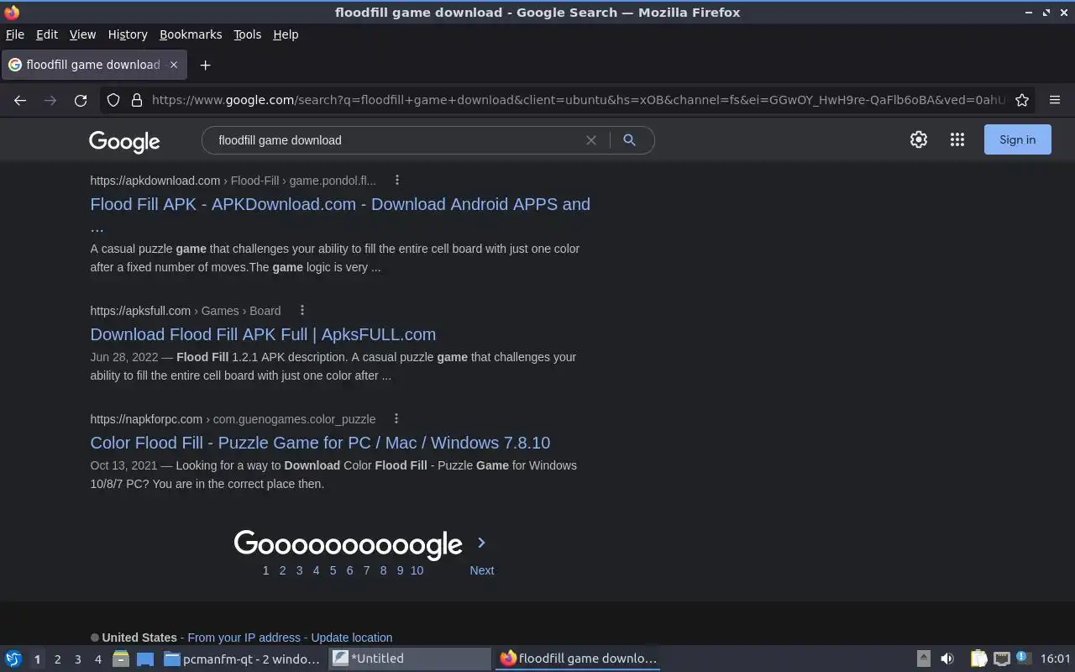Viewport: 1075px width, 672px height.
Task: Open options for napkforpc.com result
Action: pyautogui.click(x=396, y=419)
